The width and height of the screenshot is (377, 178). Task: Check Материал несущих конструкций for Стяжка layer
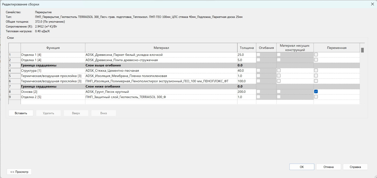(x=279, y=71)
